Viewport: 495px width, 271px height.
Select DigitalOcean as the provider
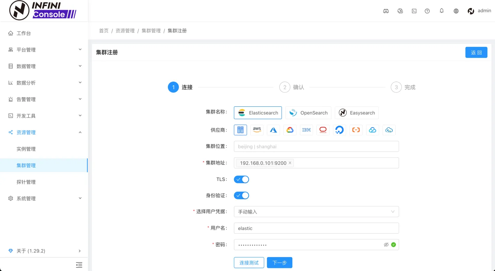pyautogui.click(x=340, y=130)
